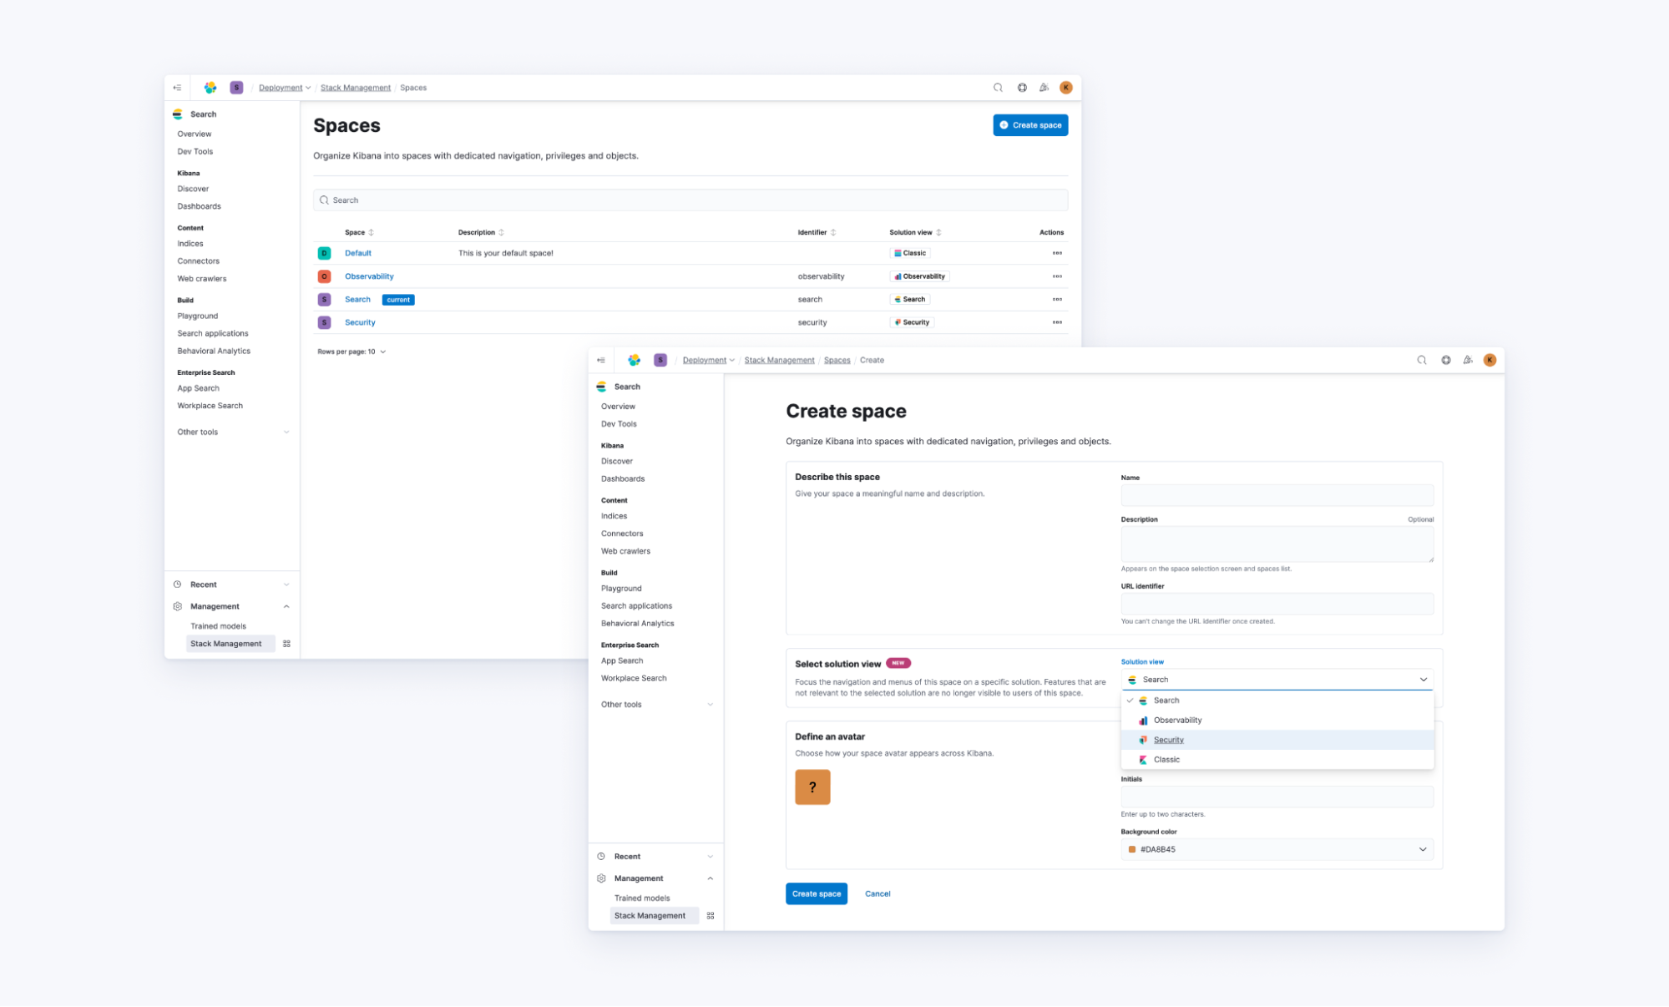1669x1007 pixels.
Task: Open Security space link in table
Action: click(x=360, y=322)
